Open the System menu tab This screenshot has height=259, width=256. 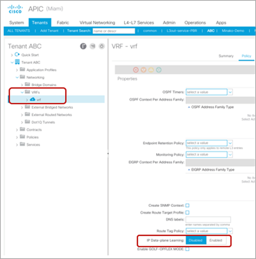click(x=17, y=23)
